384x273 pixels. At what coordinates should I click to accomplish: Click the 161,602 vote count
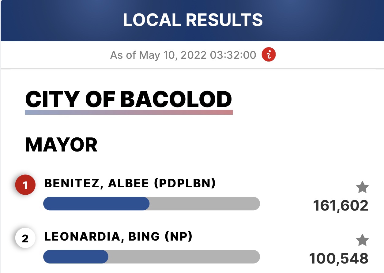[341, 206]
